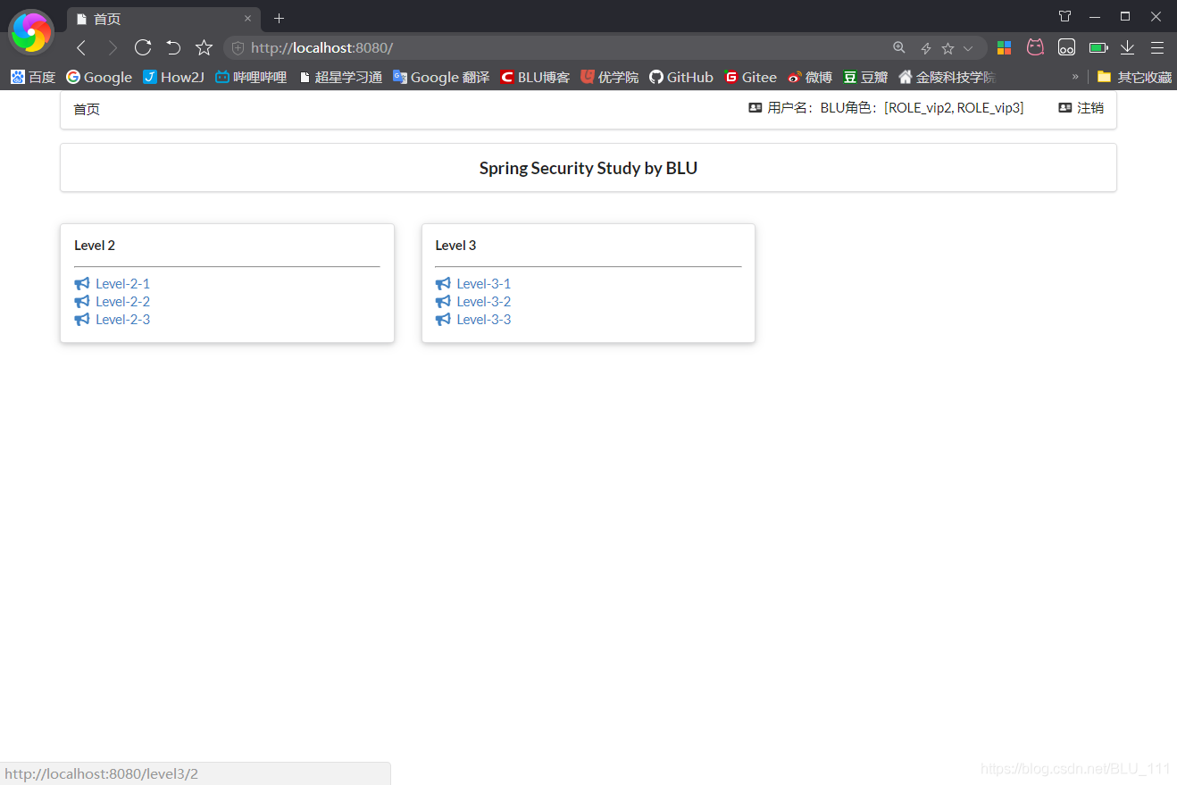The width and height of the screenshot is (1177, 785).
Task: Click the Gitee bookmark icon
Action: pos(733,77)
